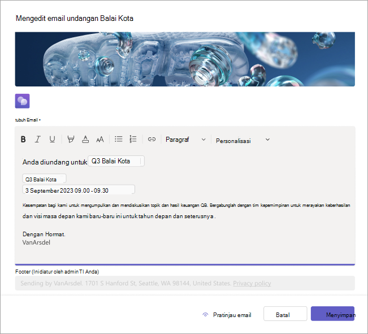
Task: Open the font color tool
Action: coord(85,139)
